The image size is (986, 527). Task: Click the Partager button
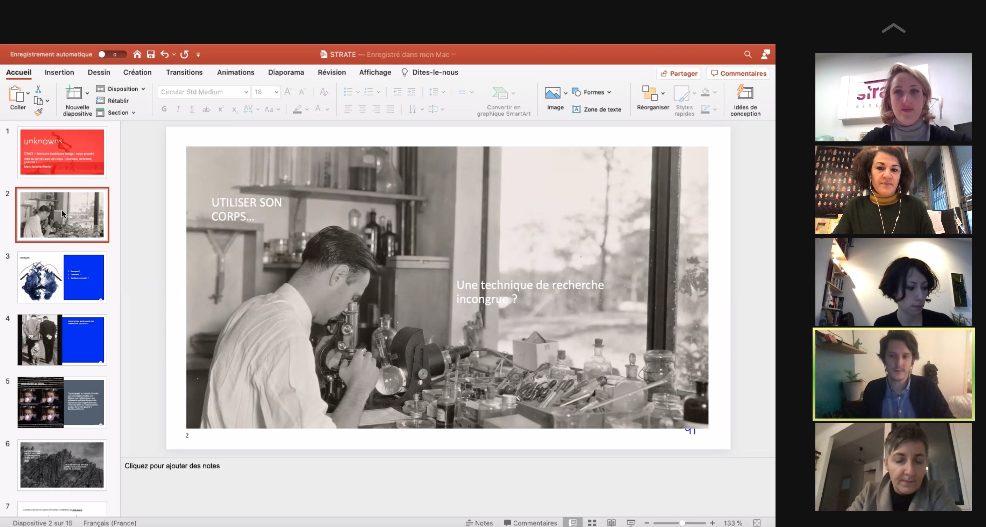[x=679, y=73]
